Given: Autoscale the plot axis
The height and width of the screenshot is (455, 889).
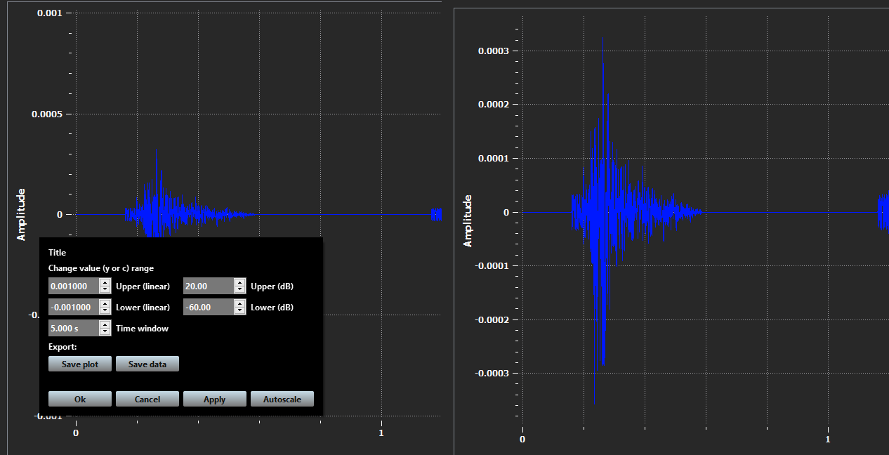Looking at the screenshot, I should [282, 399].
